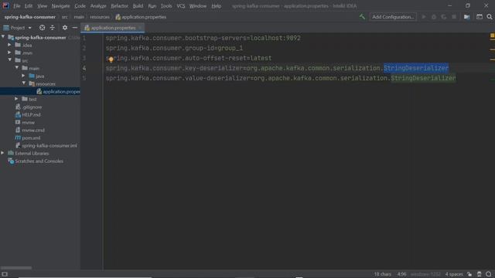Collapse the src folder

[x=10, y=60]
